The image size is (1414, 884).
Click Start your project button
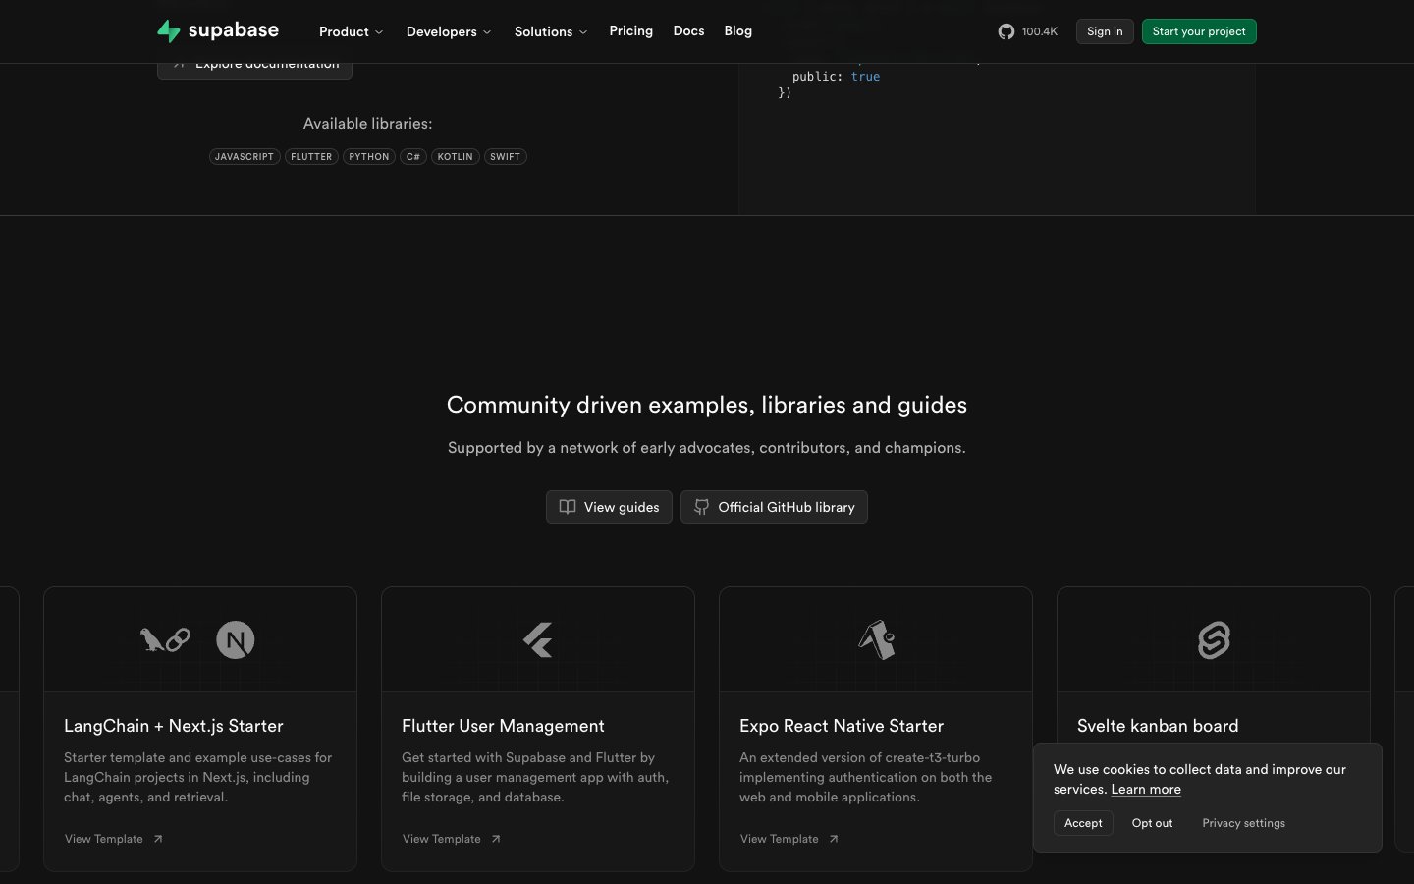[1199, 31]
